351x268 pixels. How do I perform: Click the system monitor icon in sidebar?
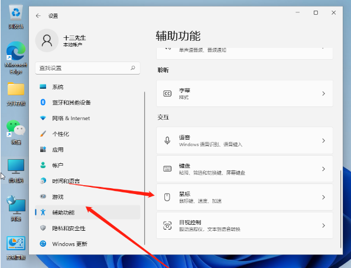click(x=43, y=86)
